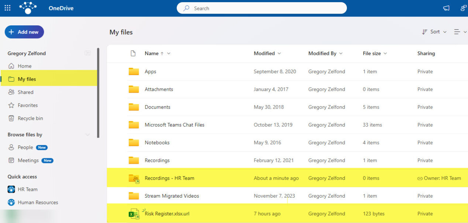Click 'November 7, 2023' modified date
The image size is (468, 223).
pos(274,196)
